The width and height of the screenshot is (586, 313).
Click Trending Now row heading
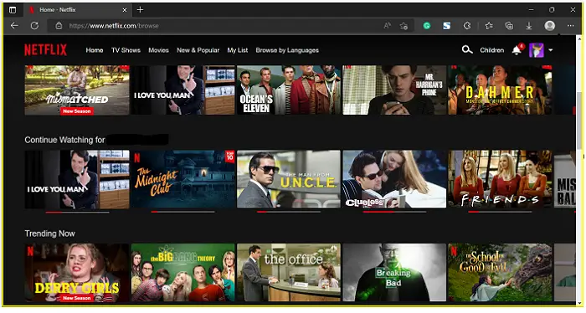click(49, 233)
